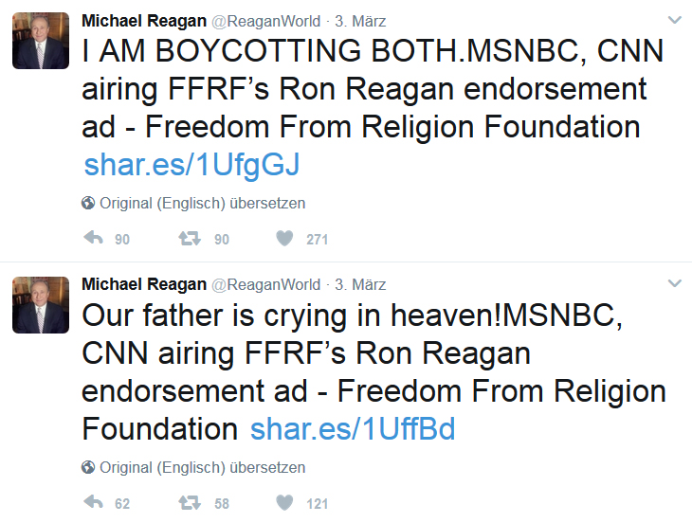
Task: Reply to the crying in heaven tweet
Action: pos(93,502)
